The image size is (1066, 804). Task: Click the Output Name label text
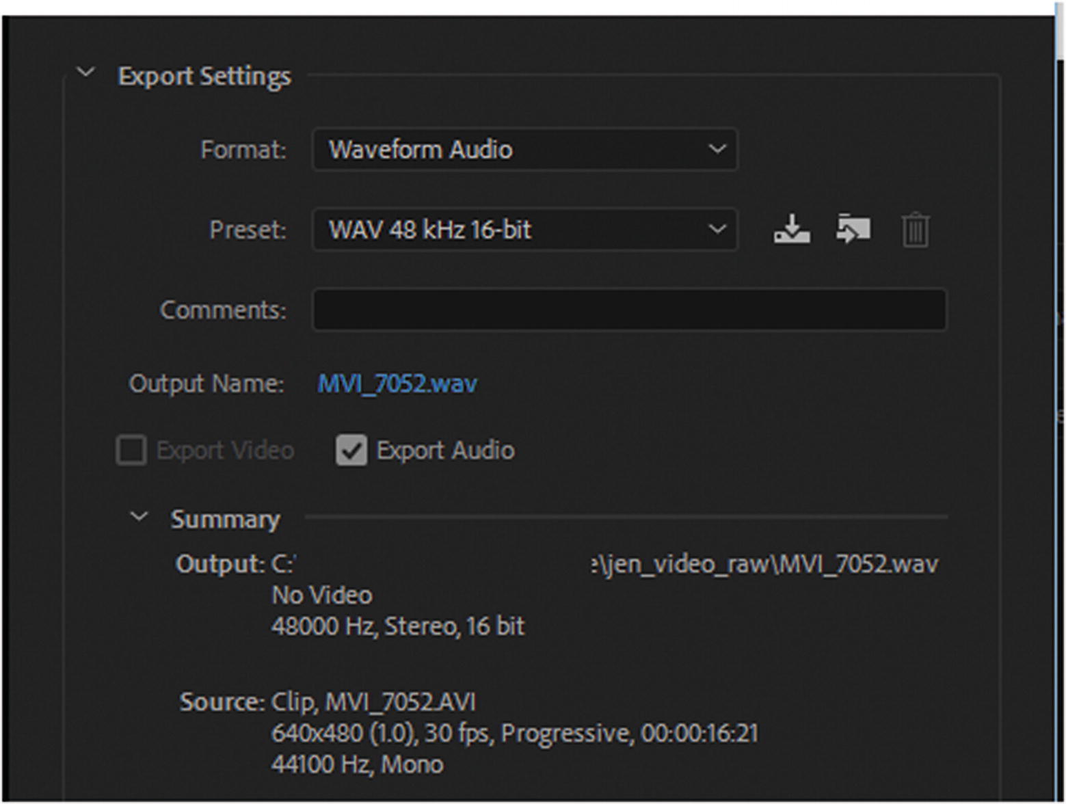click(206, 384)
